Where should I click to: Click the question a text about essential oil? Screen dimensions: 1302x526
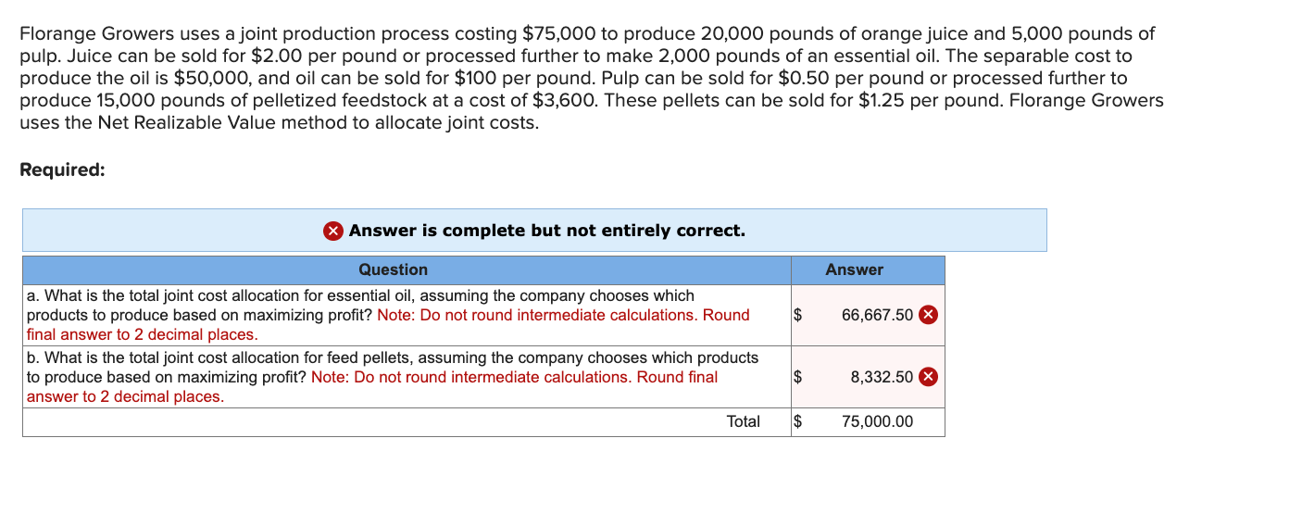[x=388, y=315]
